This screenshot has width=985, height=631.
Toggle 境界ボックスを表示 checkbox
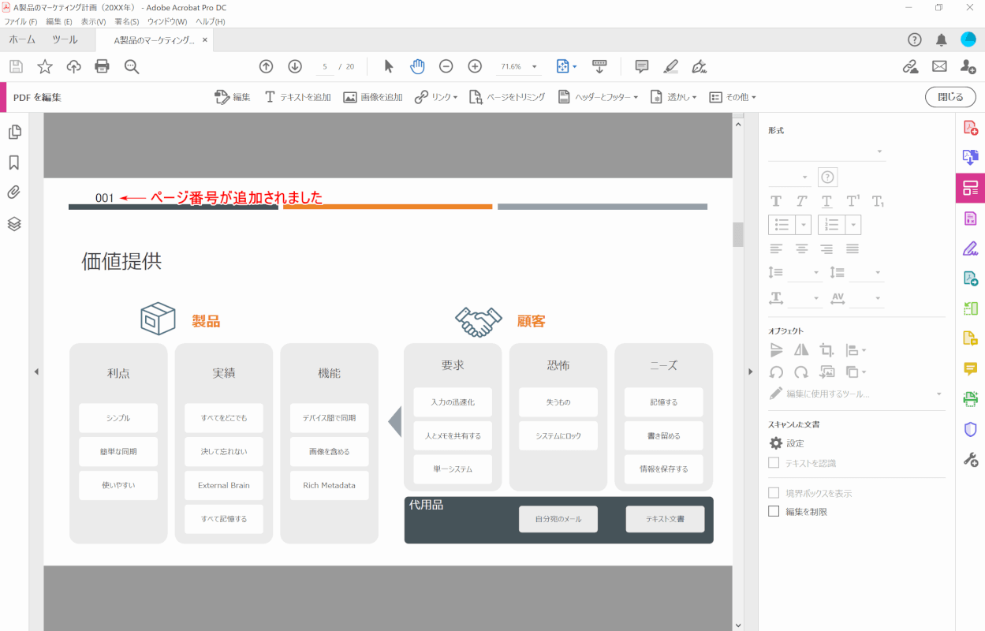tap(774, 493)
